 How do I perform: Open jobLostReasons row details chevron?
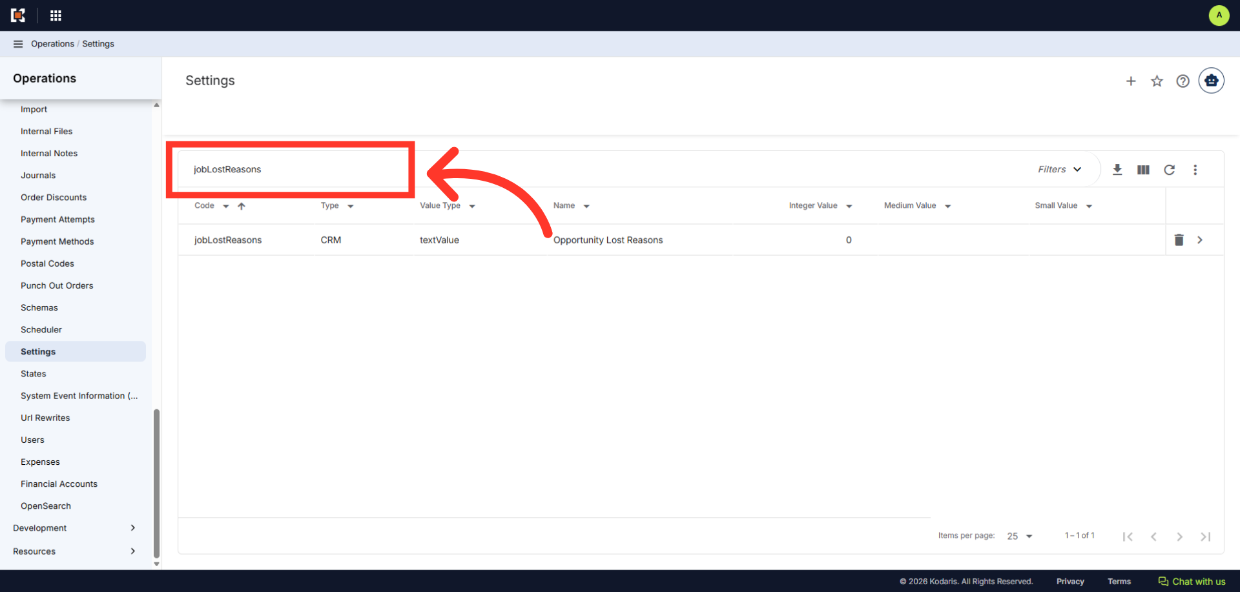(1200, 240)
